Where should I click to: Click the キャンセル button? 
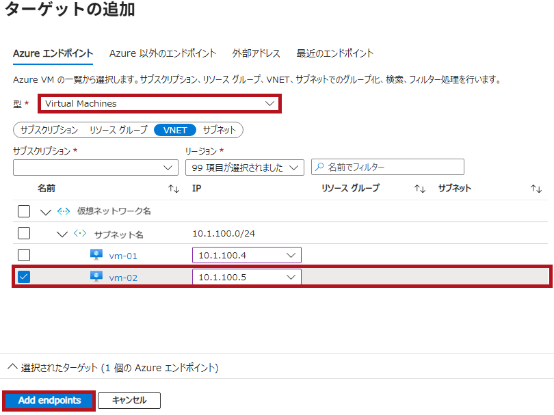(129, 401)
